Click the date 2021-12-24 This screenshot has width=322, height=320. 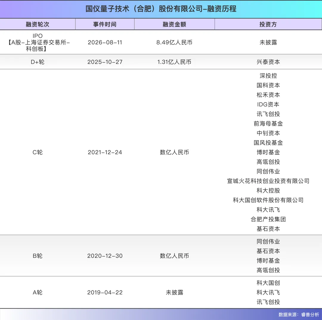point(105,152)
